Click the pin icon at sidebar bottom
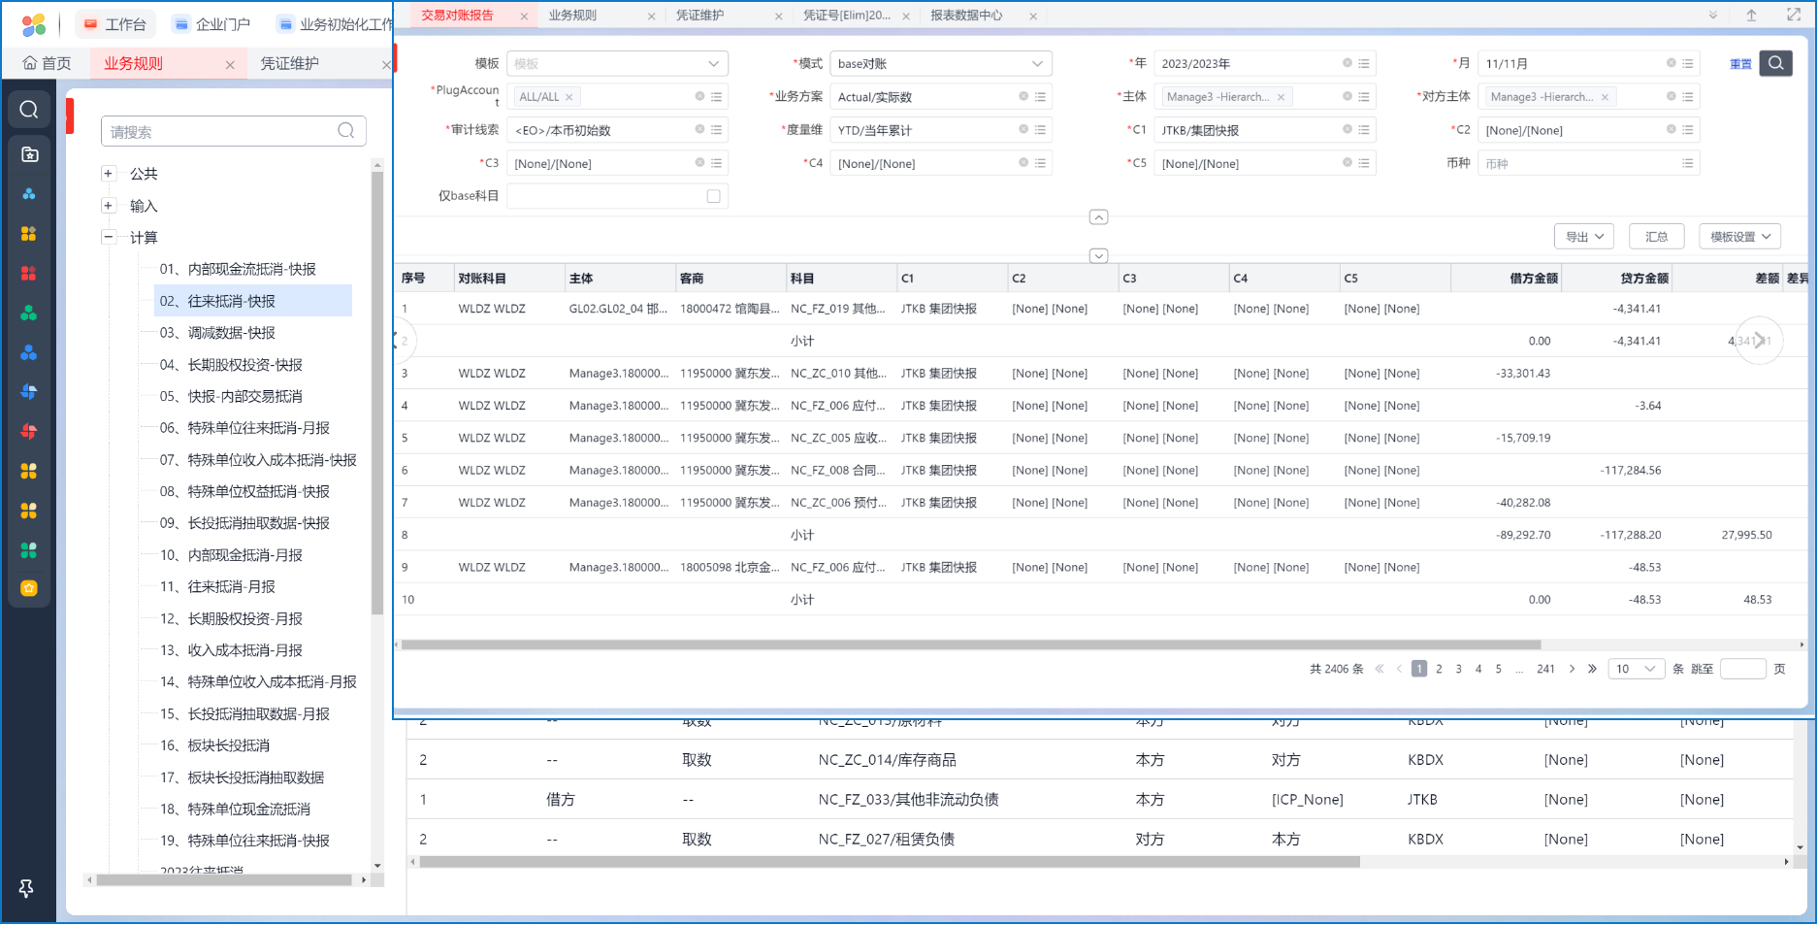Image resolution: width=1818 pixels, height=925 pixels. pyautogui.click(x=26, y=888)
